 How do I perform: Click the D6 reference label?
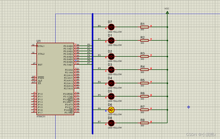110,105
